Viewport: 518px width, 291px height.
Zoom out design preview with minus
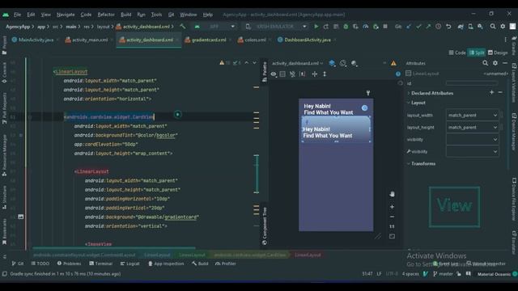pos(392,217)
